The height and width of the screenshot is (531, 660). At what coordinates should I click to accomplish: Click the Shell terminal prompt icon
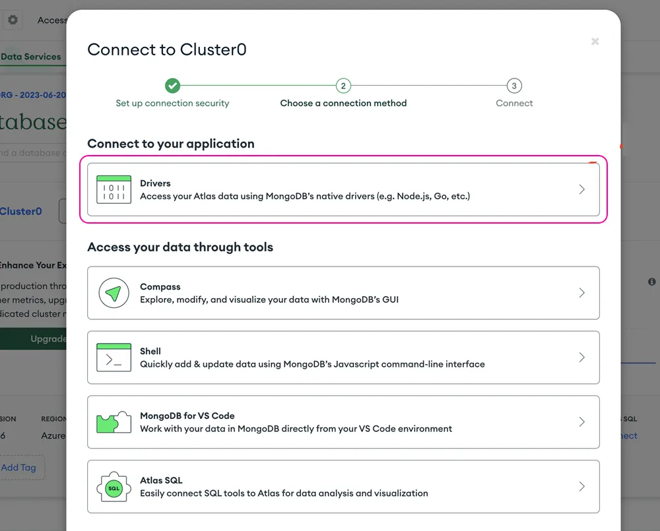(114, 358)
